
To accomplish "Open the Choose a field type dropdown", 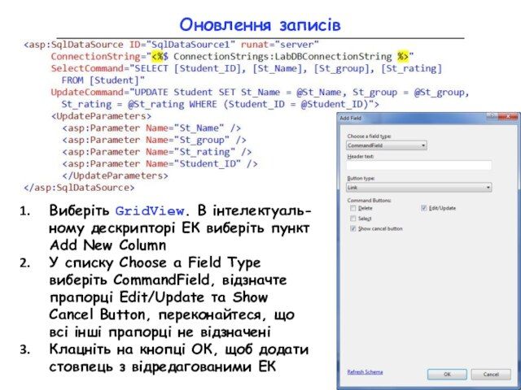I will pos(386,145).
